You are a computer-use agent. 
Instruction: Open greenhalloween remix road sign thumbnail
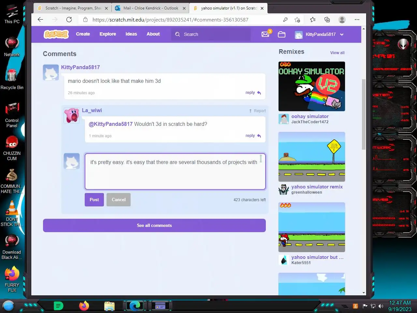coord(312,157)
